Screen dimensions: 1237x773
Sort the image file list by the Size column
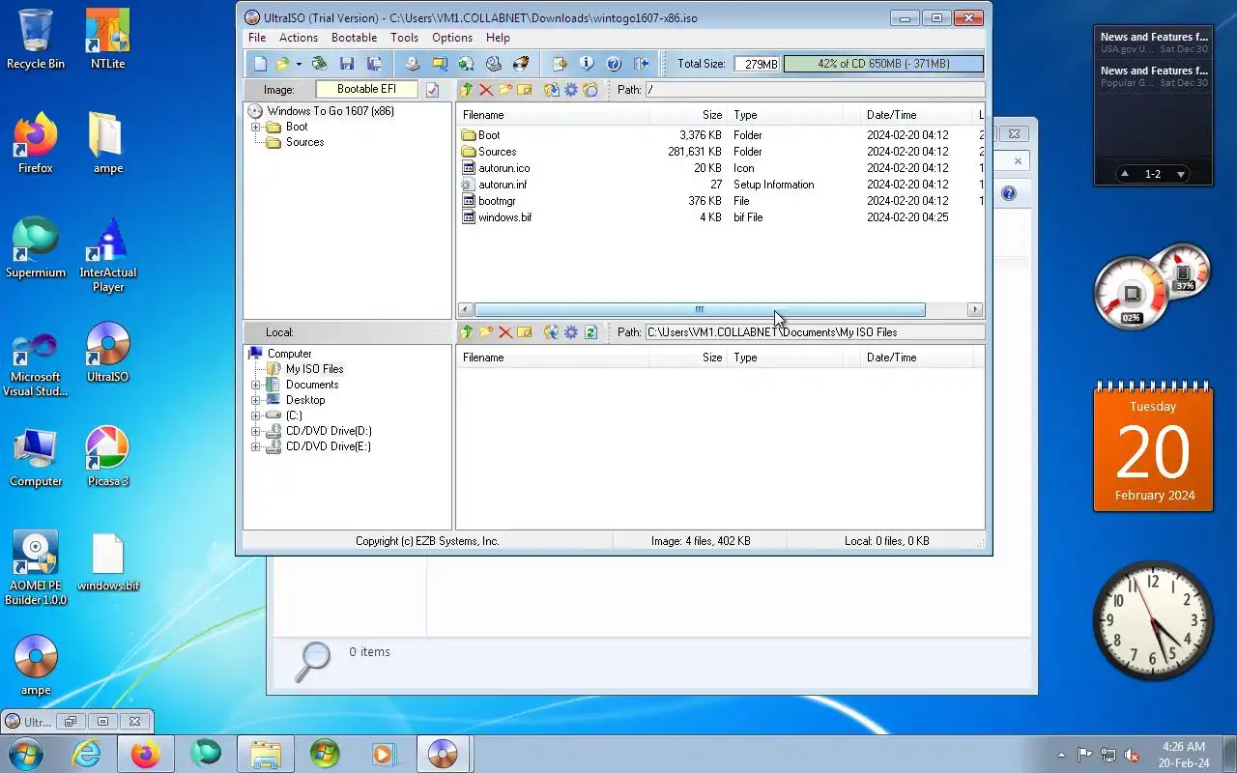[x=687, y=115]
